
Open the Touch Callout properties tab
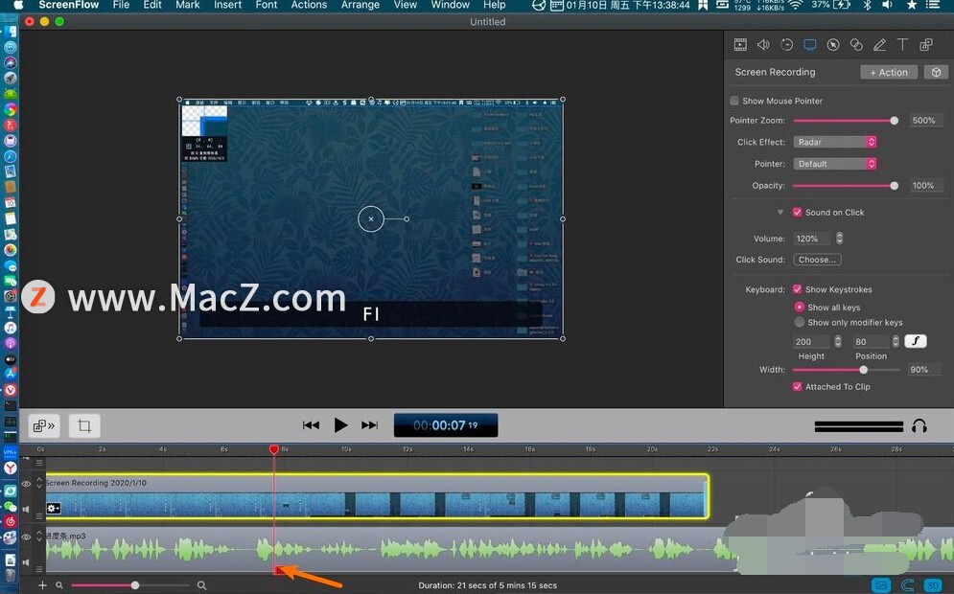point(856,44)
